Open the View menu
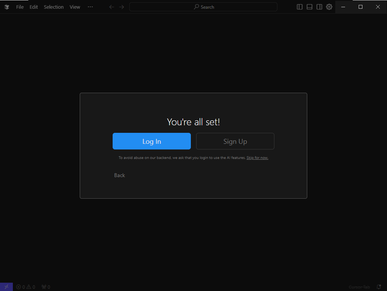The height and width of the screenshot is (291, 387). click(x=75, y=7)
